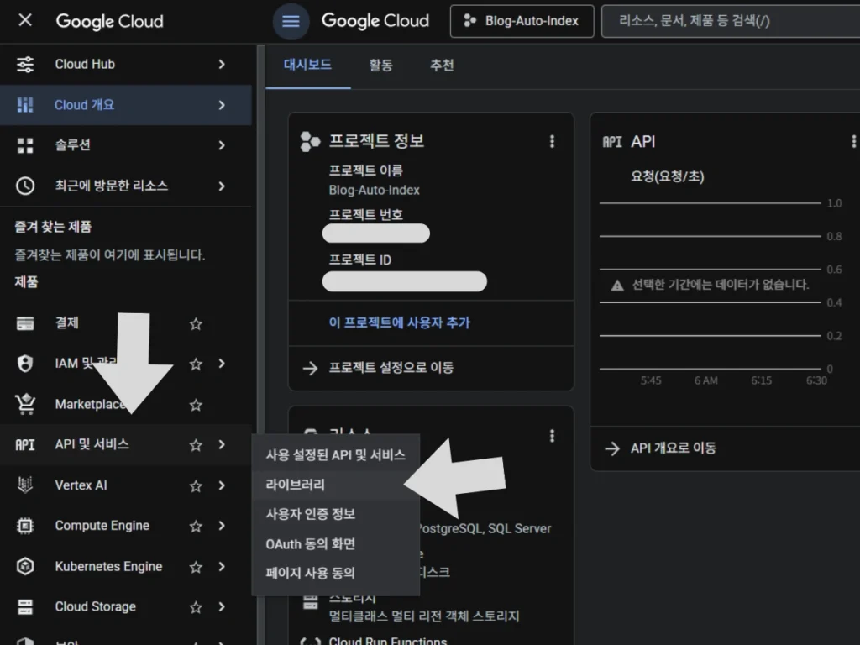Open Cloud Storage in the sidebar
The height and width of the screenshot is (645, 860).
pos(96,606)
